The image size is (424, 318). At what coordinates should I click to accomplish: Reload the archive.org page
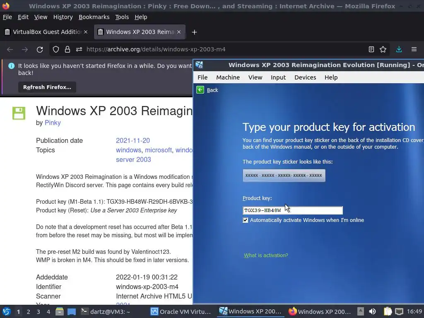click(40, 49)
